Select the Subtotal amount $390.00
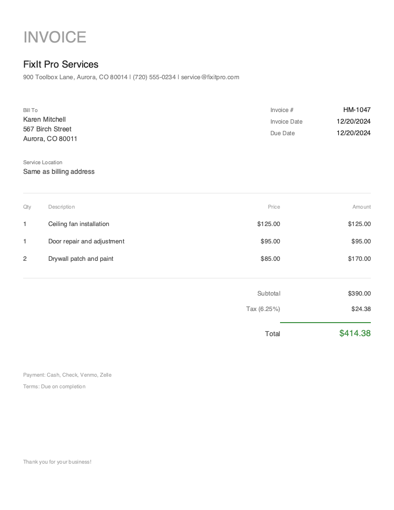The height and width of the screenshot is (510, 394). tap(359, 293)
